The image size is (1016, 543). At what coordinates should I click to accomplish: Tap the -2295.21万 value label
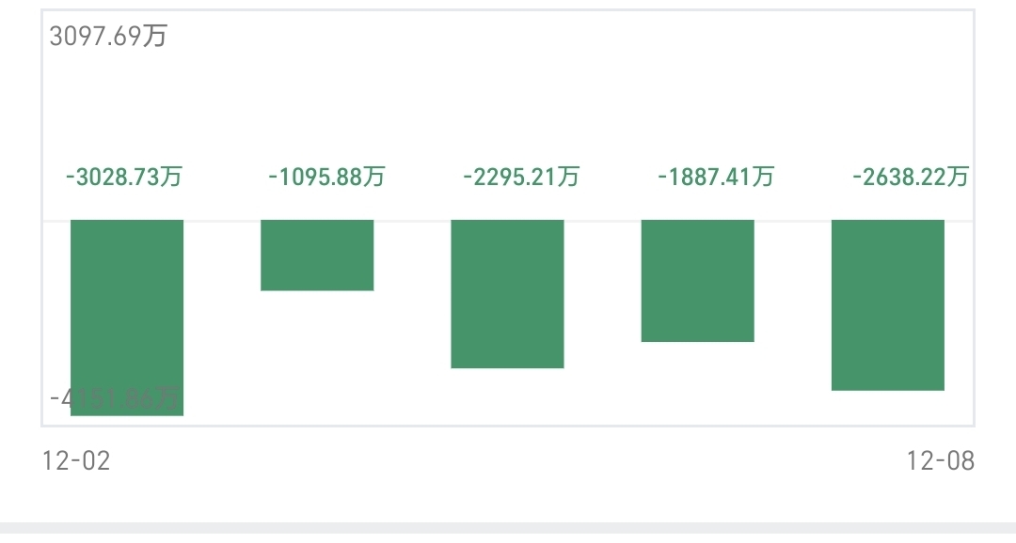[x=521, y=177]
